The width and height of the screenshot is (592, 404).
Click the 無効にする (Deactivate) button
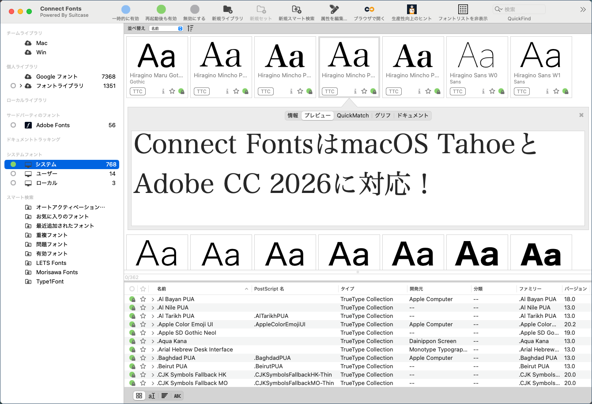[194, 10]
